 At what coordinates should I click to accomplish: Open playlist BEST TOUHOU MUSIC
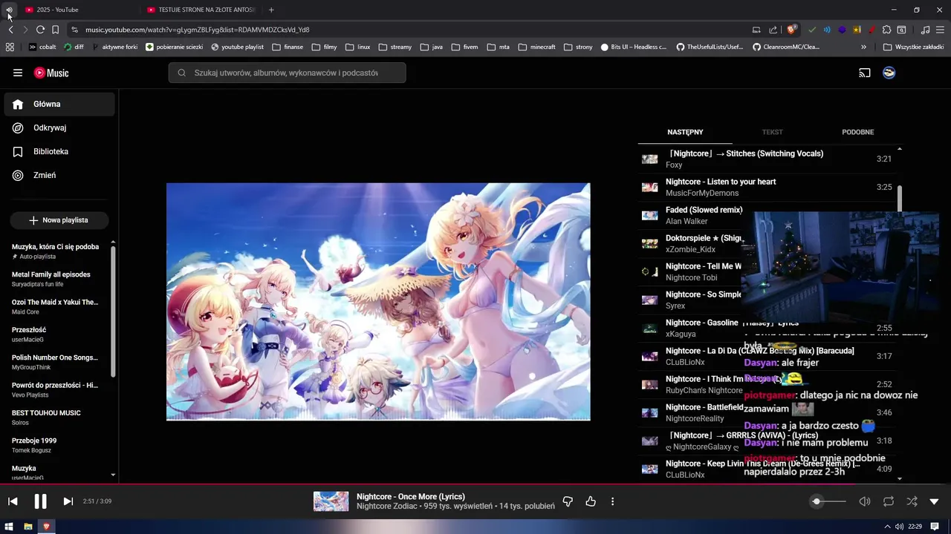56,418
